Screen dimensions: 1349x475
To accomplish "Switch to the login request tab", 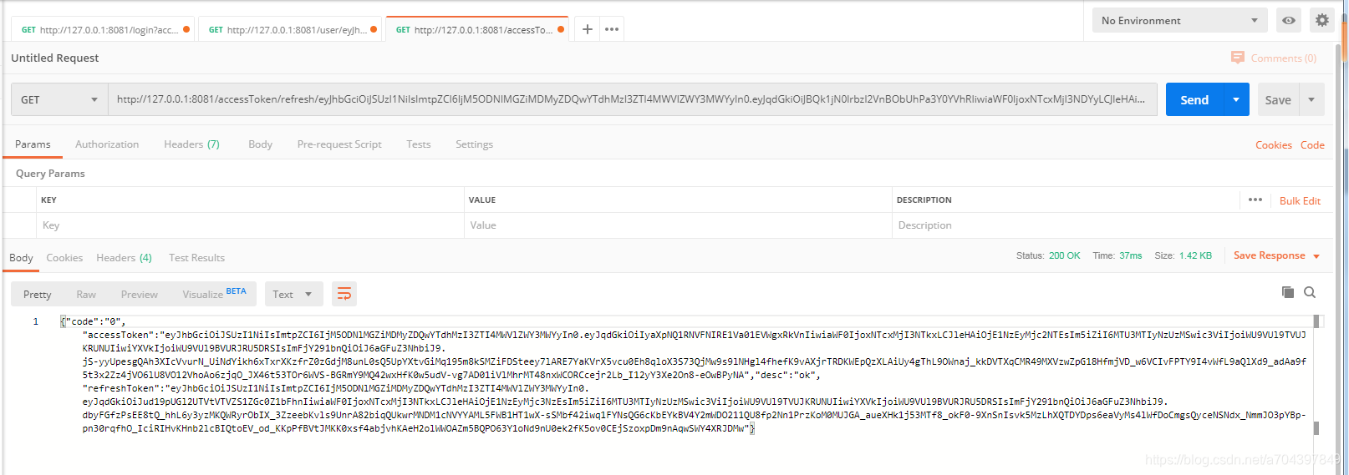I will 103,29.
